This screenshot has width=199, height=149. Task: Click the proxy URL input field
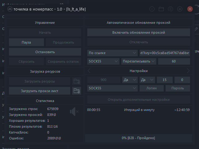[165, 53]
